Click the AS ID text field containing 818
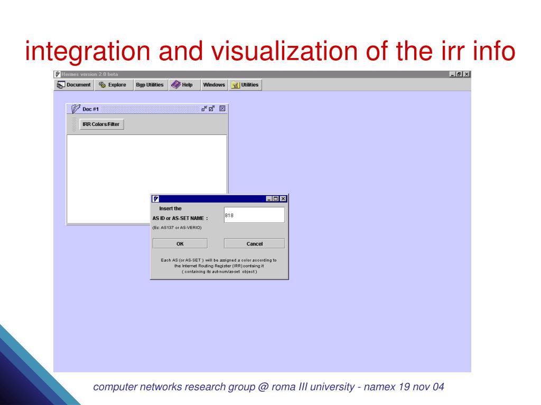 [x=254, y=215]
